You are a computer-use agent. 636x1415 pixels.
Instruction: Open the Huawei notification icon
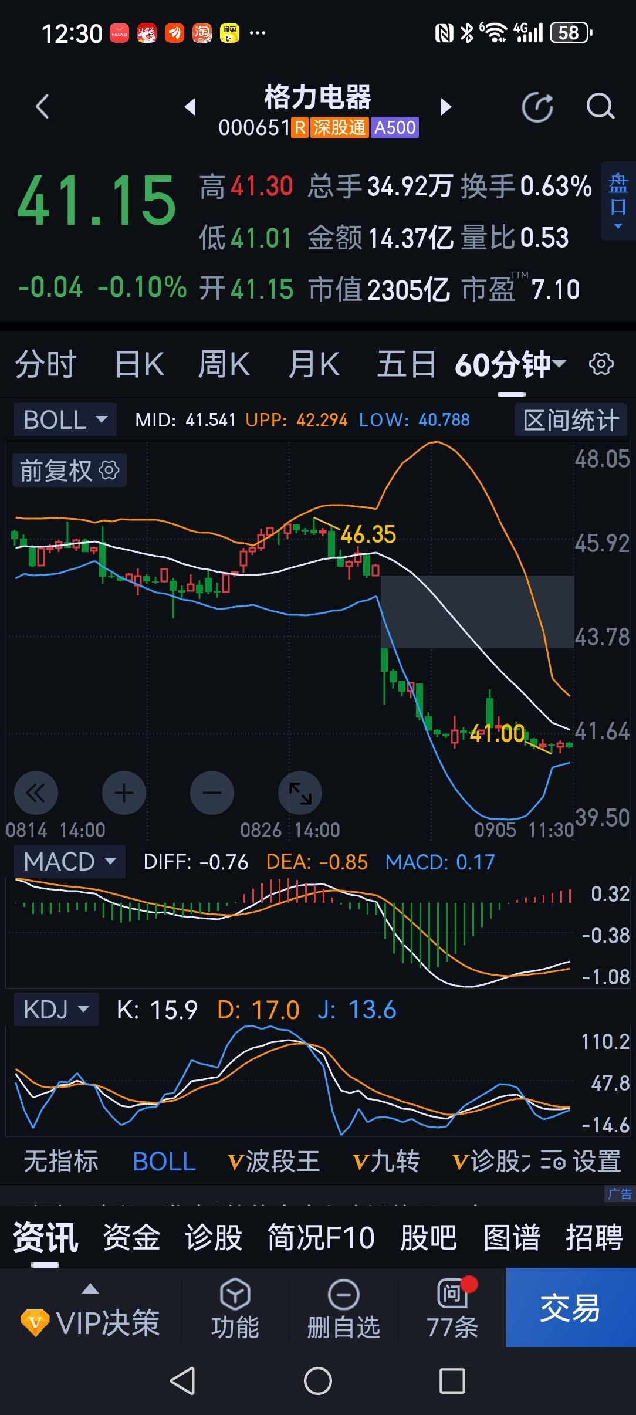point(119,33)
